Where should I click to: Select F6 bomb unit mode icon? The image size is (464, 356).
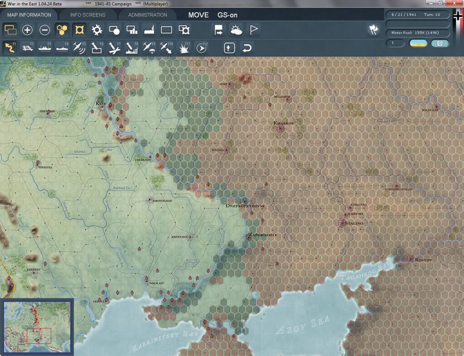coord(97,48)
